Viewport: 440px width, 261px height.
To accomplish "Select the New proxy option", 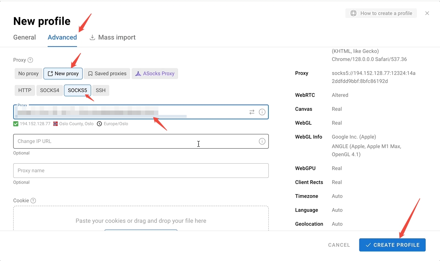I will [x=63, y=74].
